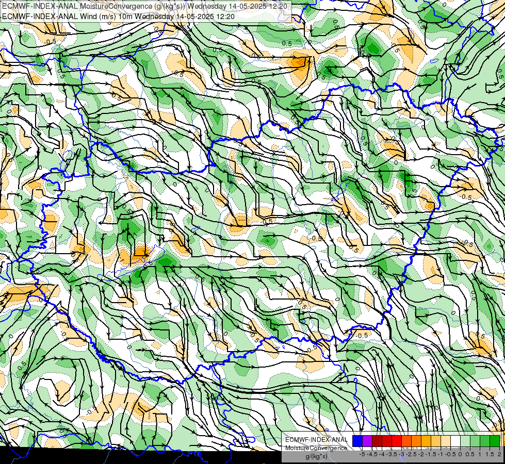505x464 pixels.
Task: Select the legend swatch between -3 and -2.5
Action: [x=406, y=441]
